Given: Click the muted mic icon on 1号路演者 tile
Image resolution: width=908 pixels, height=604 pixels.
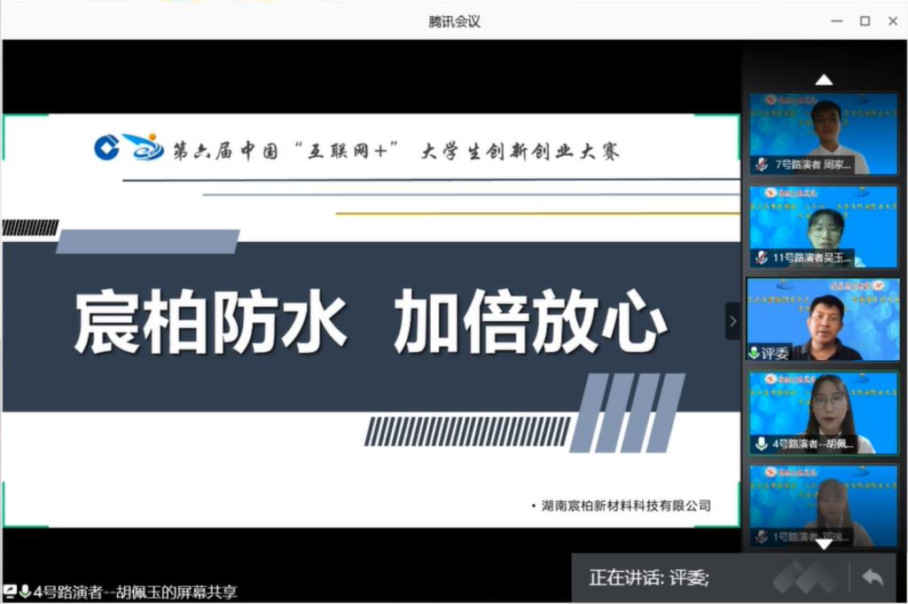Looking at the screenshot, I should (x=762, y=537).
